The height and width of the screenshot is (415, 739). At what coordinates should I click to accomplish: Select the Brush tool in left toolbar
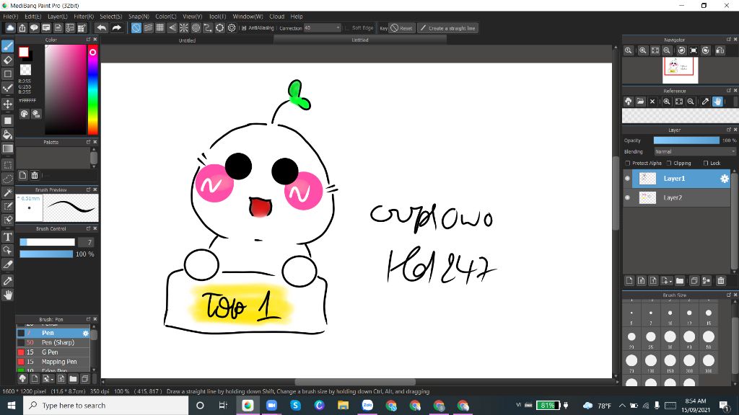coord(7,46)
